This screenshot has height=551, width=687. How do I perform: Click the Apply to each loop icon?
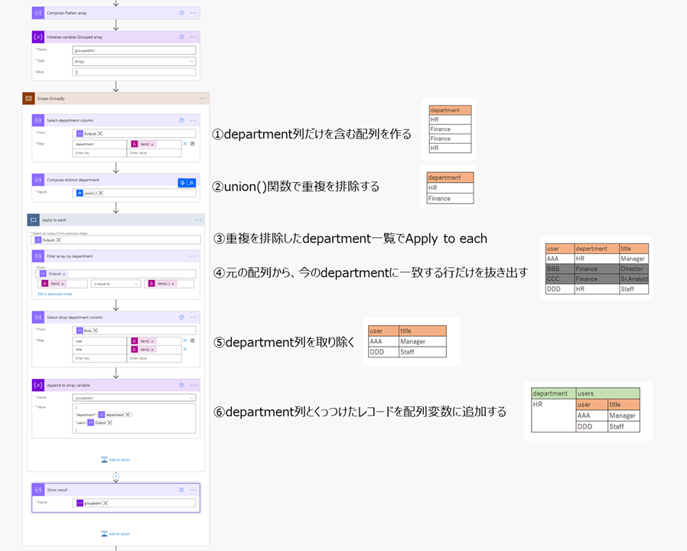coord(34,219)
